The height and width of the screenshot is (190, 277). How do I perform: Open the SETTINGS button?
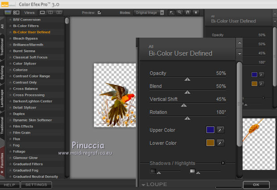click(36, 185)
